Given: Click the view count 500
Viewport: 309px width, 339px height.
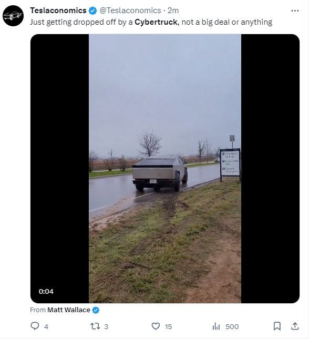Looking at the screenshot, I should point(232,326).
